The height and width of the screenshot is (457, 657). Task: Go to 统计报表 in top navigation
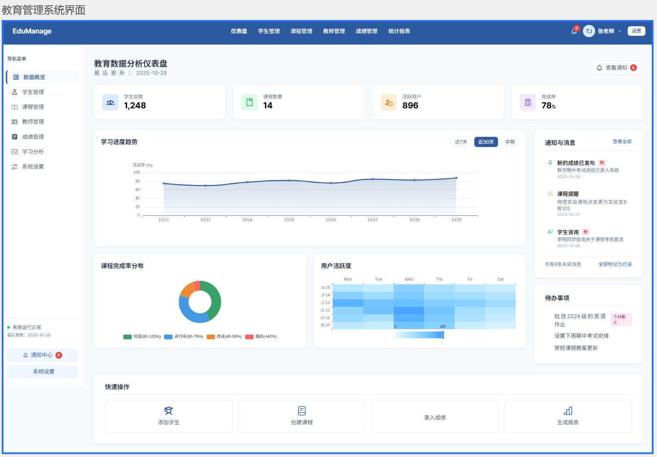399,31
